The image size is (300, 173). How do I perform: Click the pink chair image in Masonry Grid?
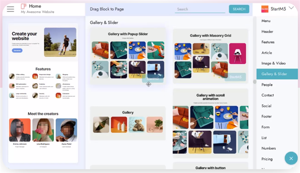(237, 53)
